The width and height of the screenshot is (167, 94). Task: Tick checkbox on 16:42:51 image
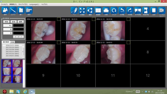click(128, 42)
